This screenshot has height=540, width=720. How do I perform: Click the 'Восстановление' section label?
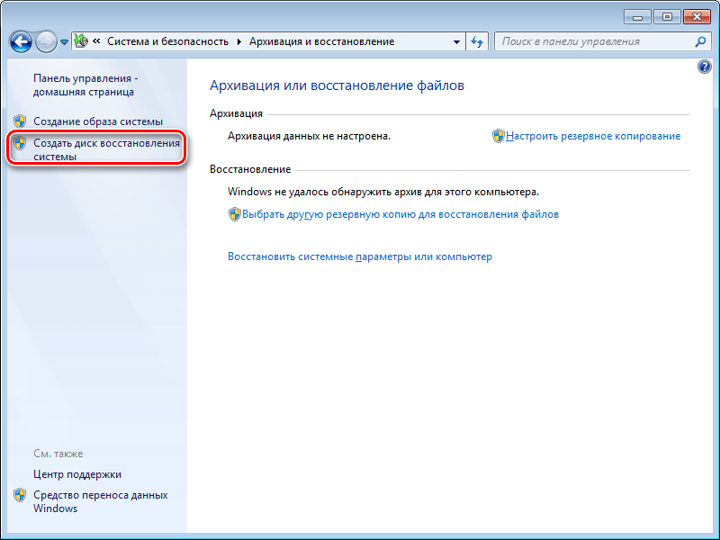[x=250, y=169]
